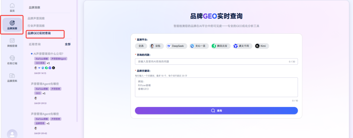Click the user avatar at sidebar bottom

pyautogui.click(x=12, y=134)
